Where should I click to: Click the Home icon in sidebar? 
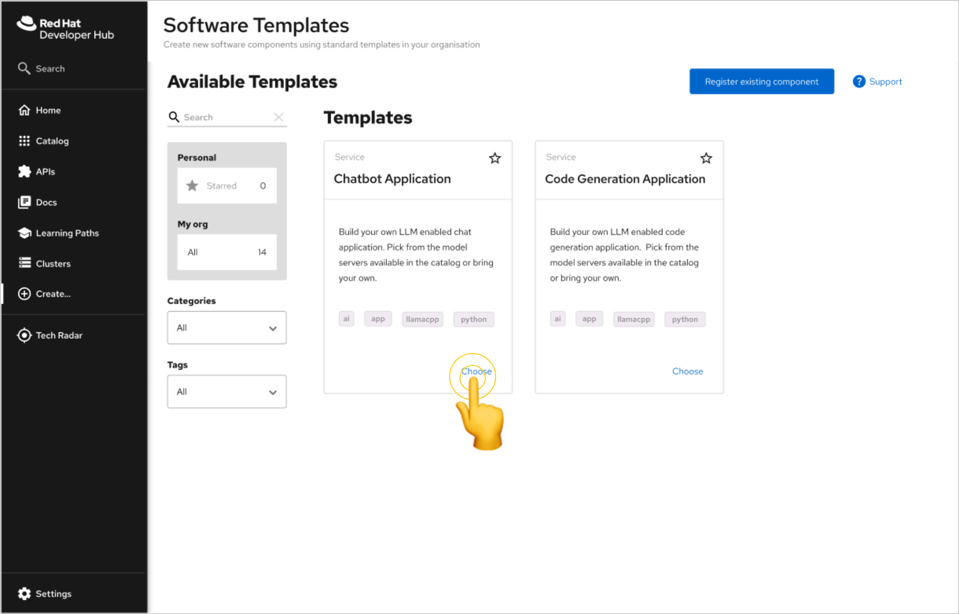tap(24, 110)
